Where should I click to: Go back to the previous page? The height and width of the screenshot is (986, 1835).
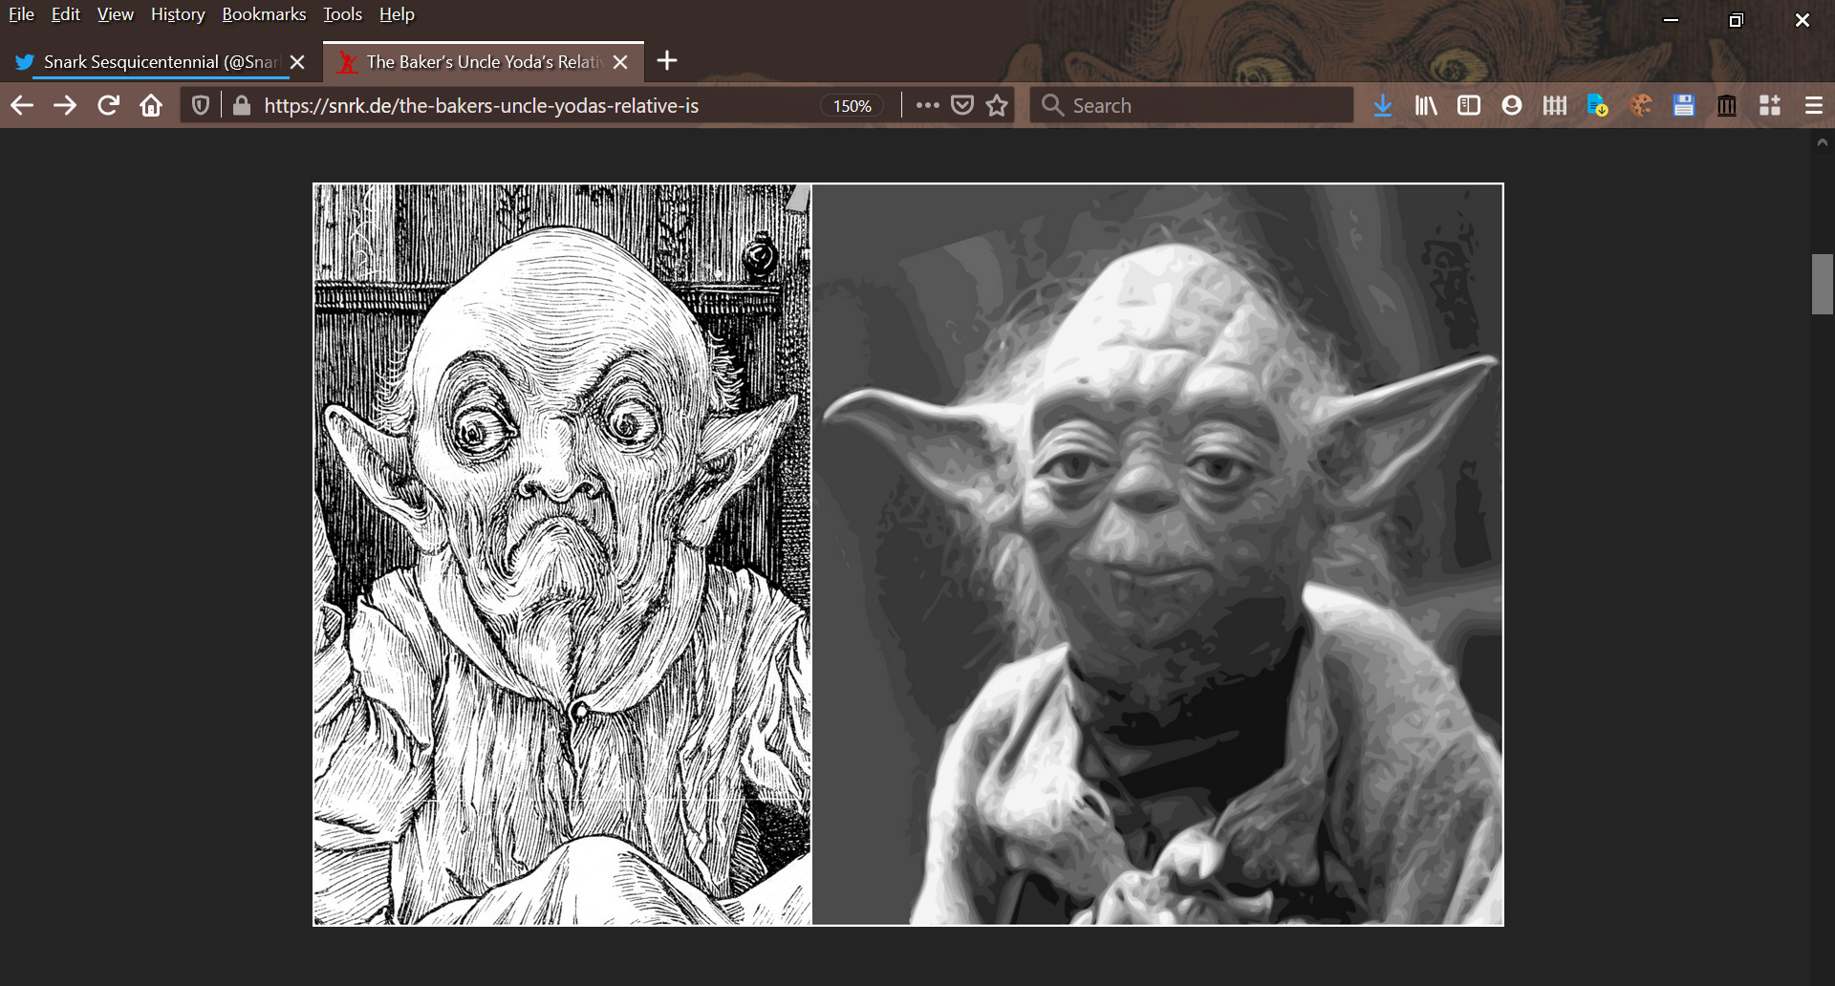22,105
